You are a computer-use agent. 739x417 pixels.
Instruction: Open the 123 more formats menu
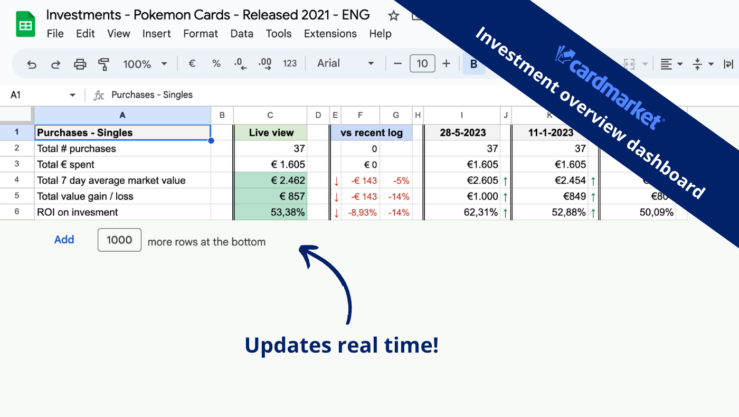click(290, 64)
